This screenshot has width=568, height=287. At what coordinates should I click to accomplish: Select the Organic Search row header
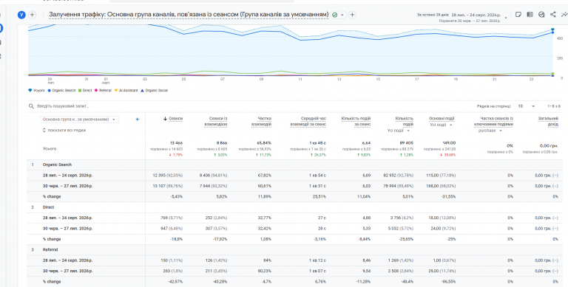[x=57, y=165]
